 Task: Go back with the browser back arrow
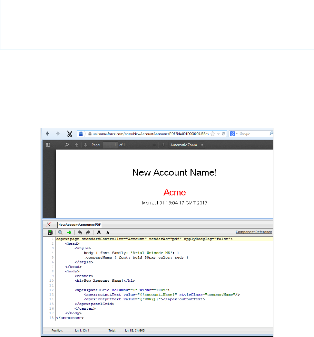pos(48,134)
